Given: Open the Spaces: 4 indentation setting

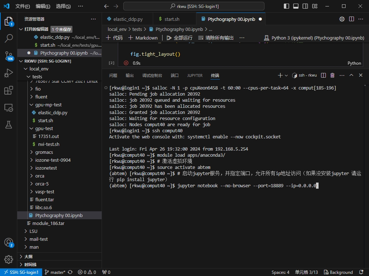Looking at the screenshot, I should click(x=280, y=272).
